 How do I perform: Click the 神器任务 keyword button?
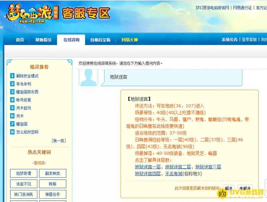pos(53,194)
